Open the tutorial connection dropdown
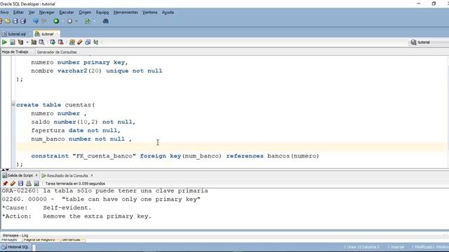The width and height of the screenshot is (449, 252). 429,42
